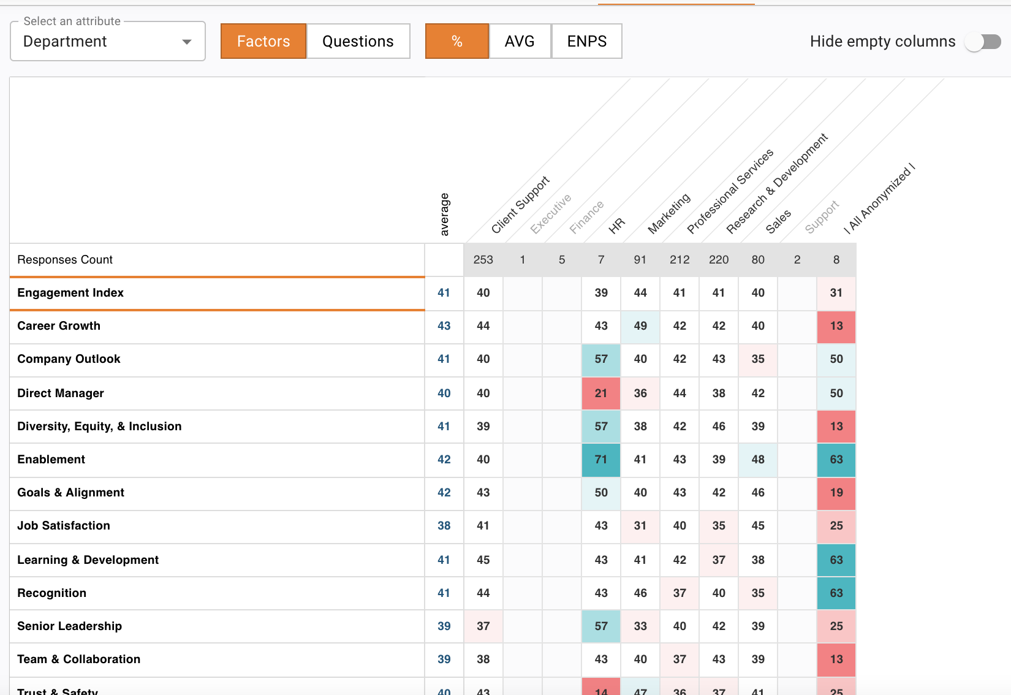Select Anonymized Career Growth cell showing 13
The height and width of the screenshot is (695, 1011).
click(x=836, y=326)
